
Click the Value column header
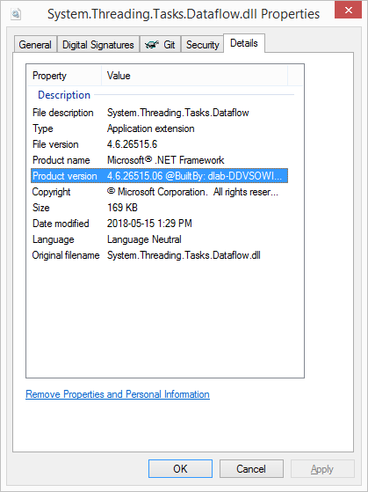point(194,76)
